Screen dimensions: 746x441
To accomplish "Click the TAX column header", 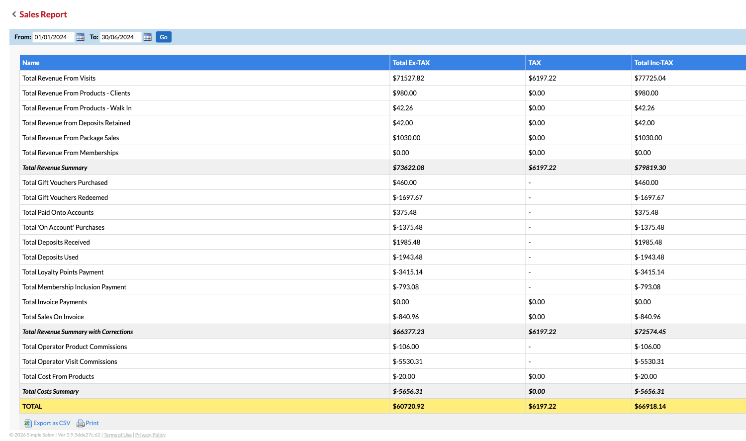I will point(535,63).
